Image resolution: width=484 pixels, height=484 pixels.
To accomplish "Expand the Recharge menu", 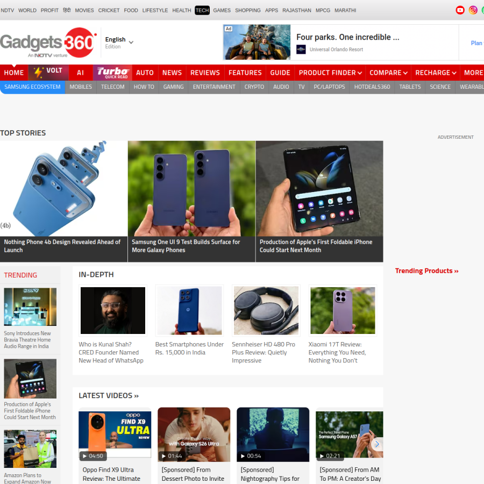I will point(436,73).
